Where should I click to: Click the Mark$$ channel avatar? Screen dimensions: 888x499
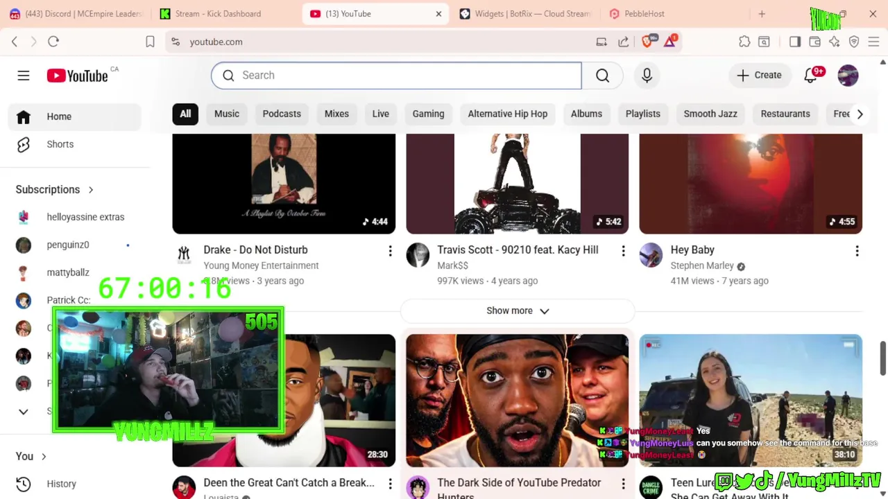[x=418, y=255]
